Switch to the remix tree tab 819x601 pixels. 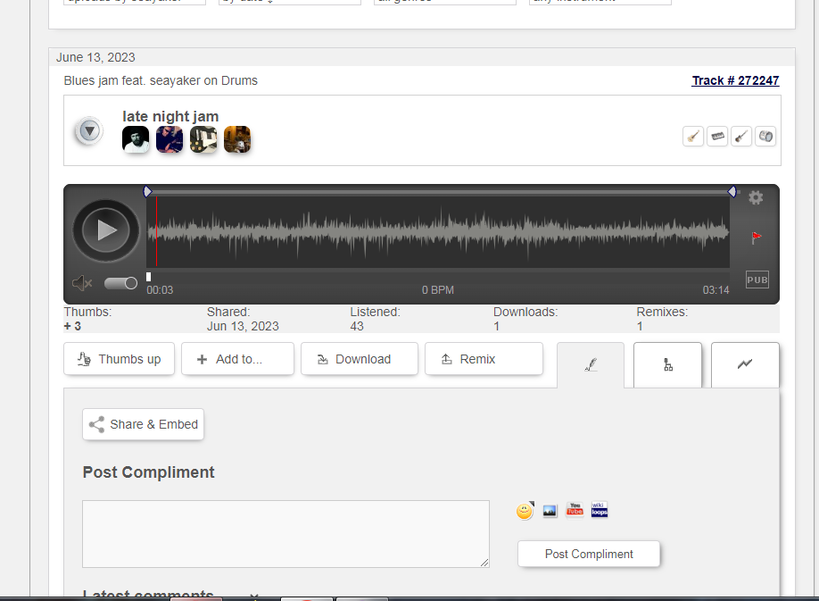point(667,364)
